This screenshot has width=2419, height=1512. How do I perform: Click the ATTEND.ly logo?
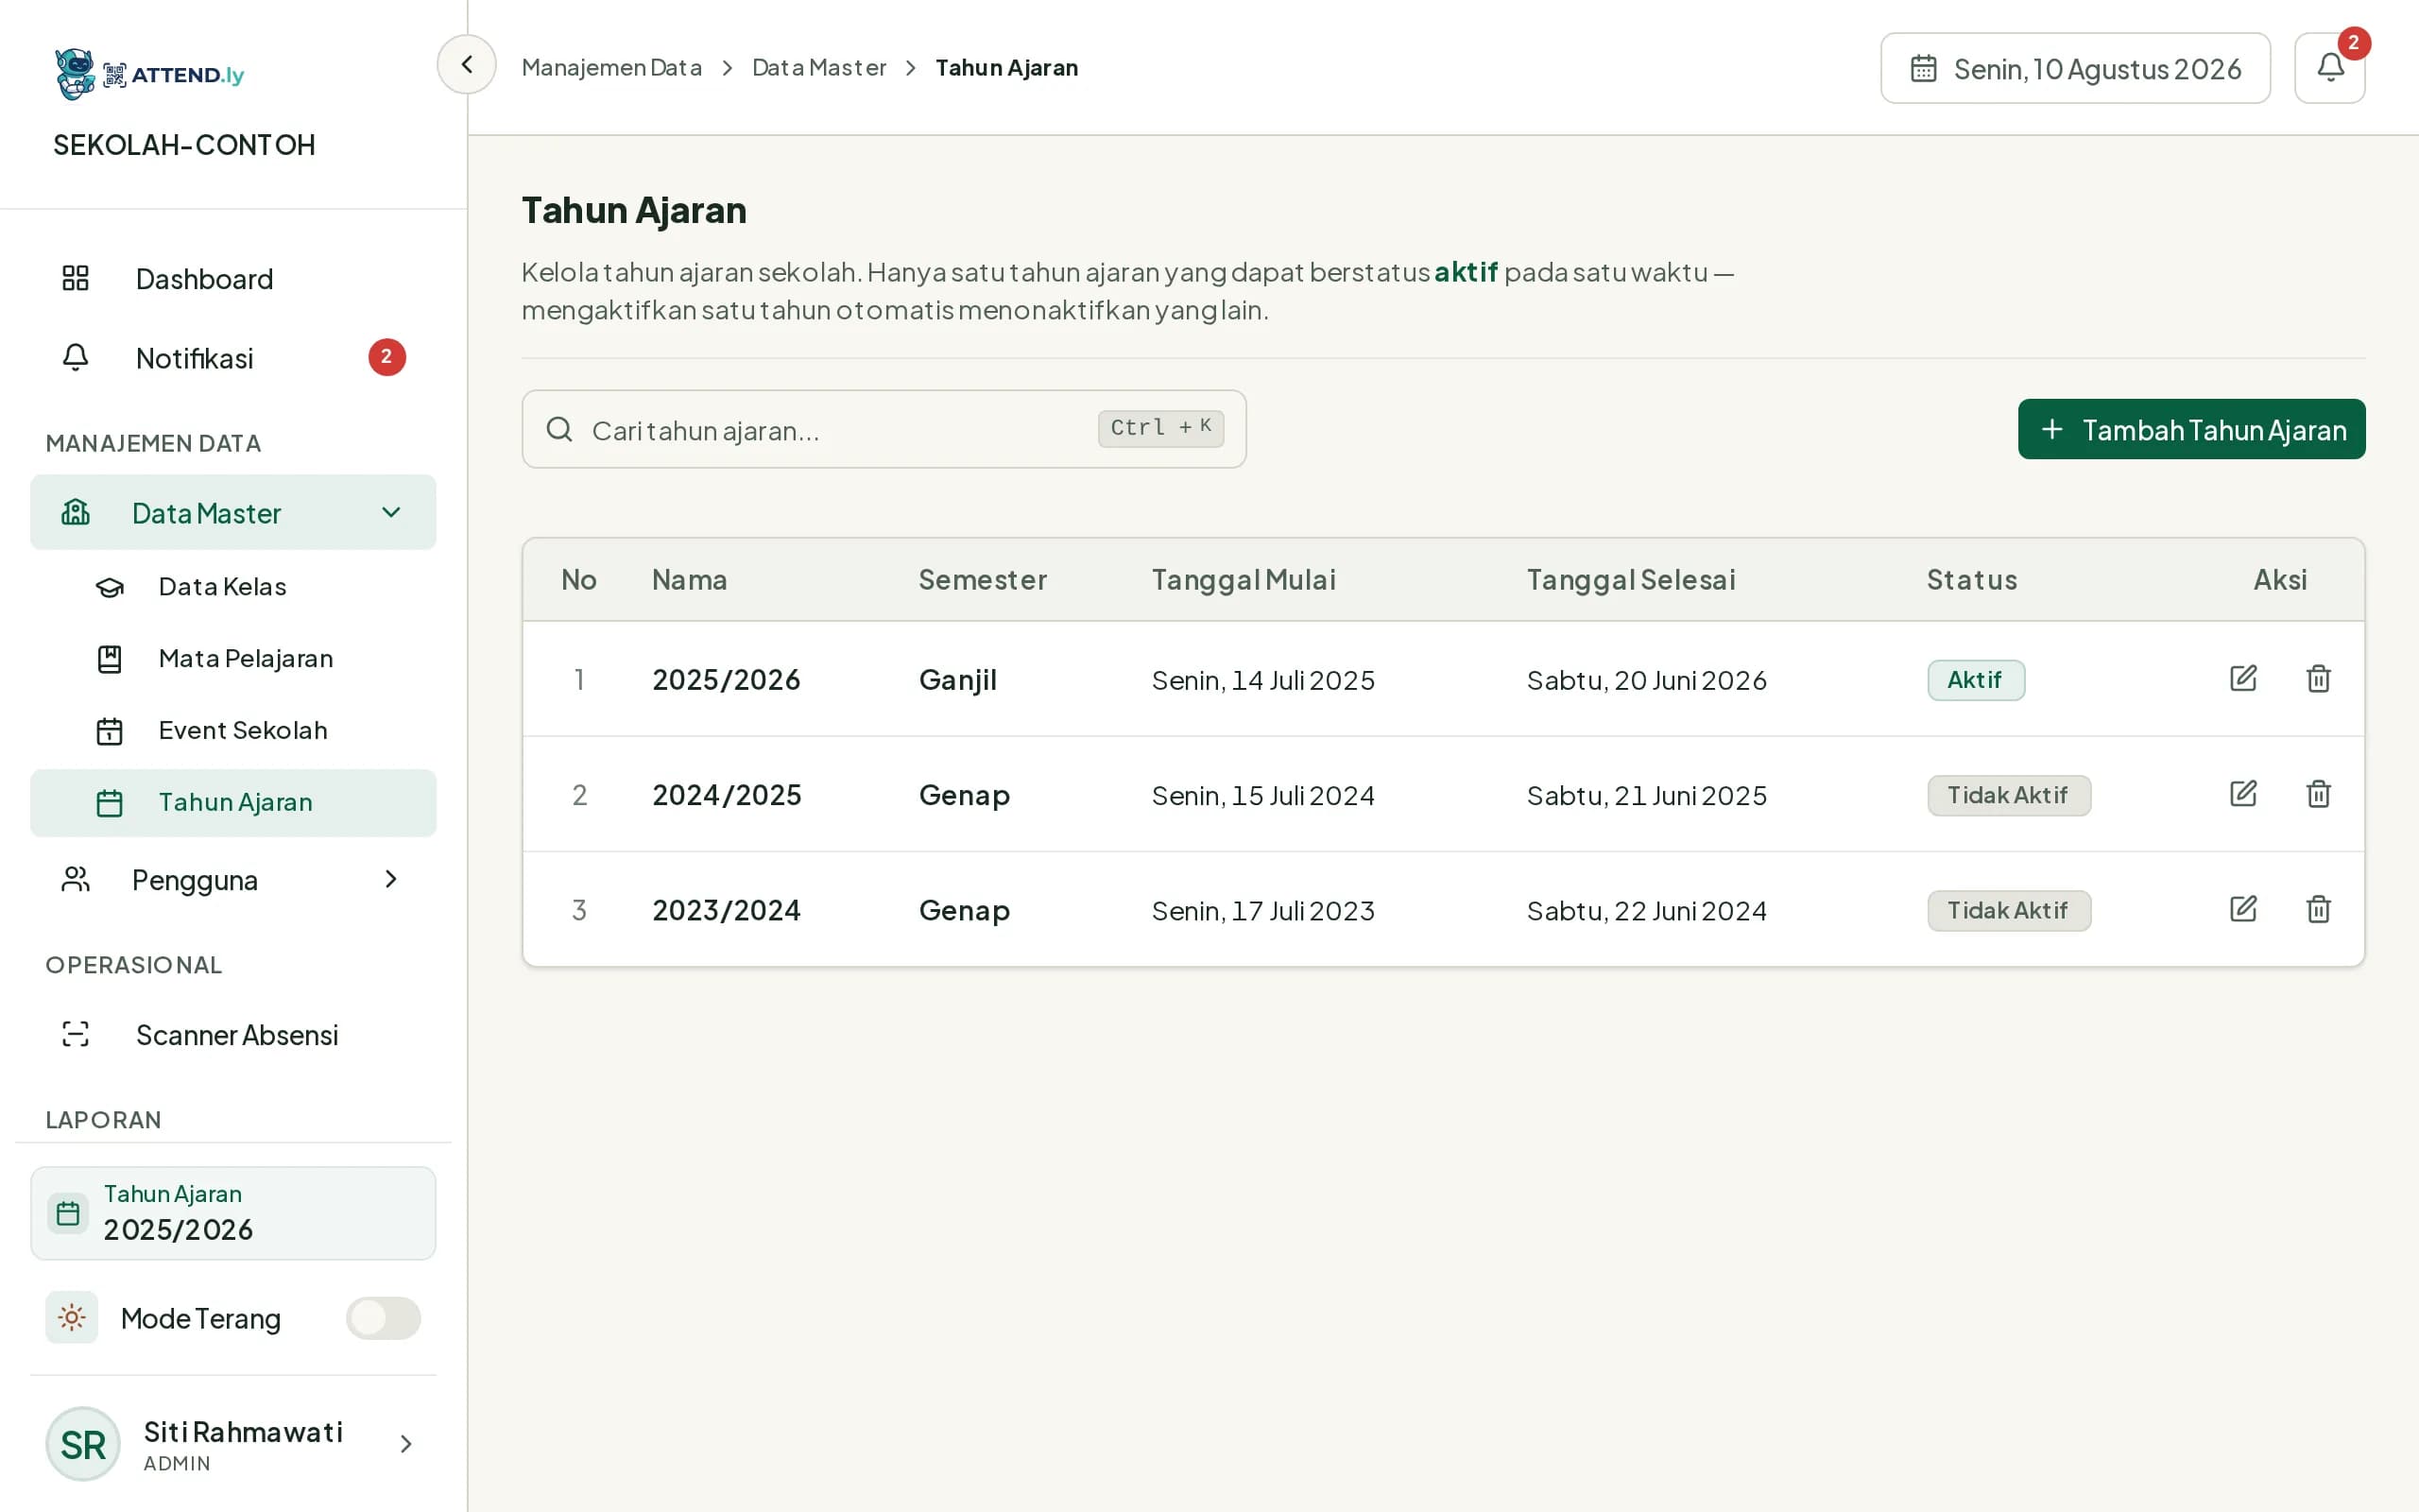[150, 74]
